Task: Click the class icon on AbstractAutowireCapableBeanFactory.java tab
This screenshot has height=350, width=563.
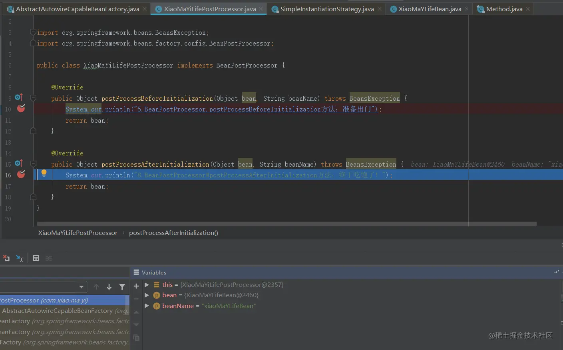Action: point(10,9)
